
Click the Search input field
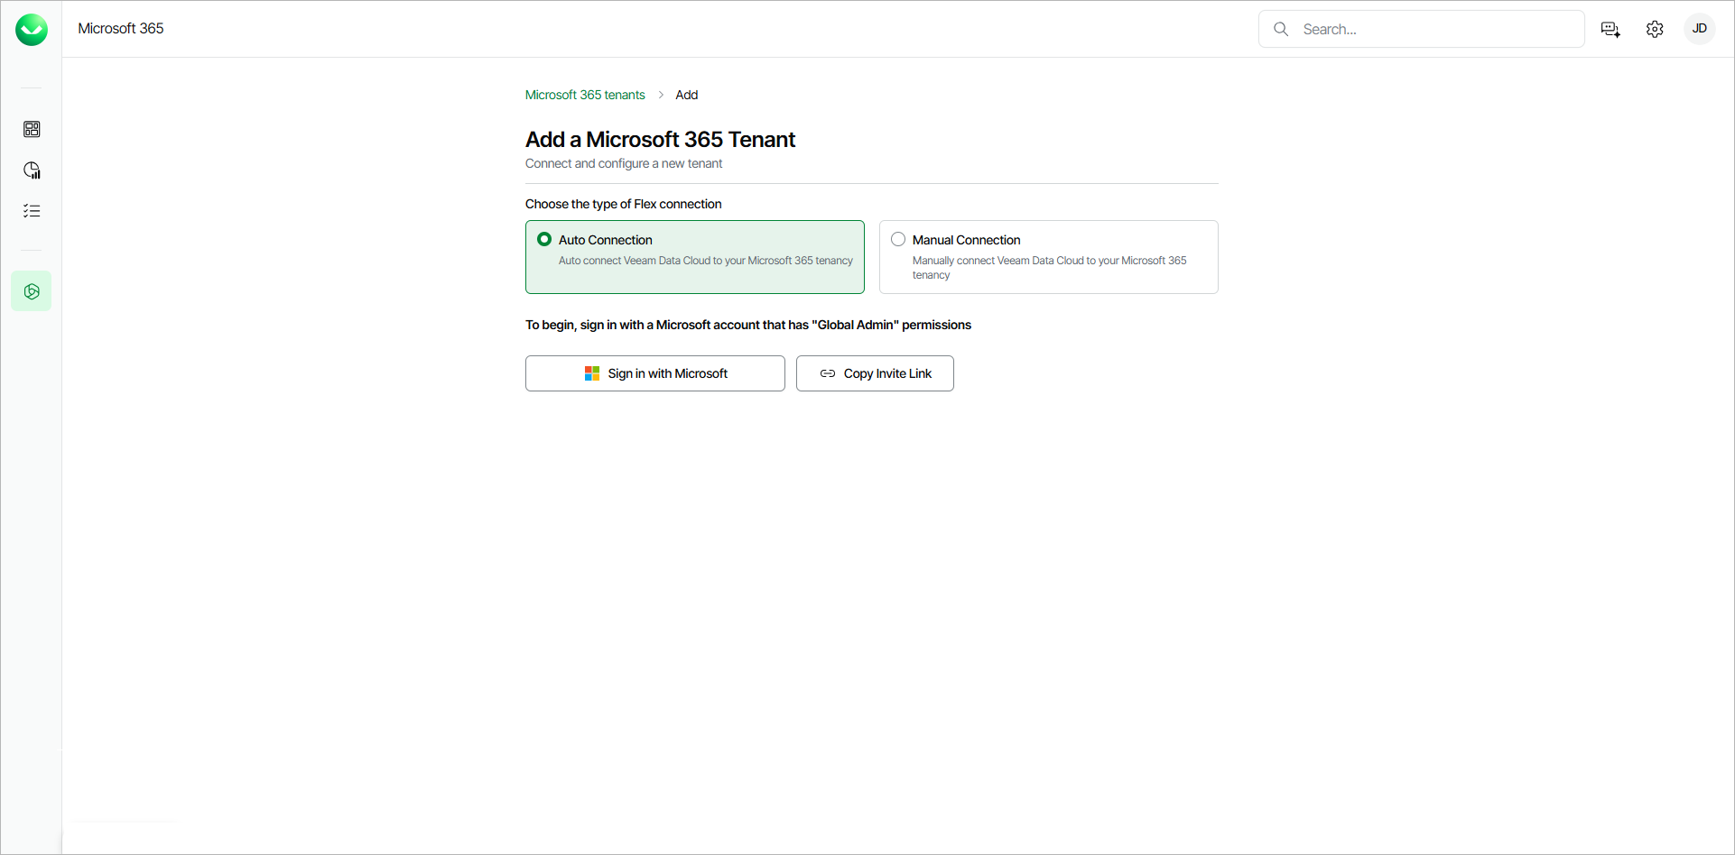click(x=1422, y=29)
